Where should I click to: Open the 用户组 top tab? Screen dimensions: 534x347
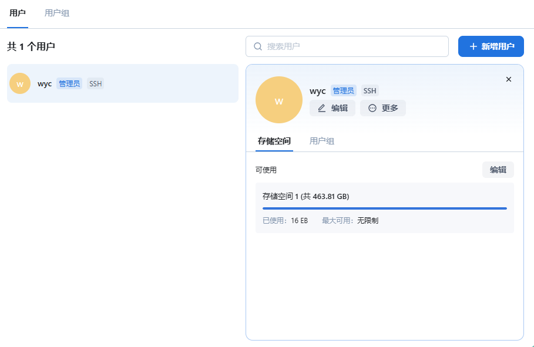[57, 14]
